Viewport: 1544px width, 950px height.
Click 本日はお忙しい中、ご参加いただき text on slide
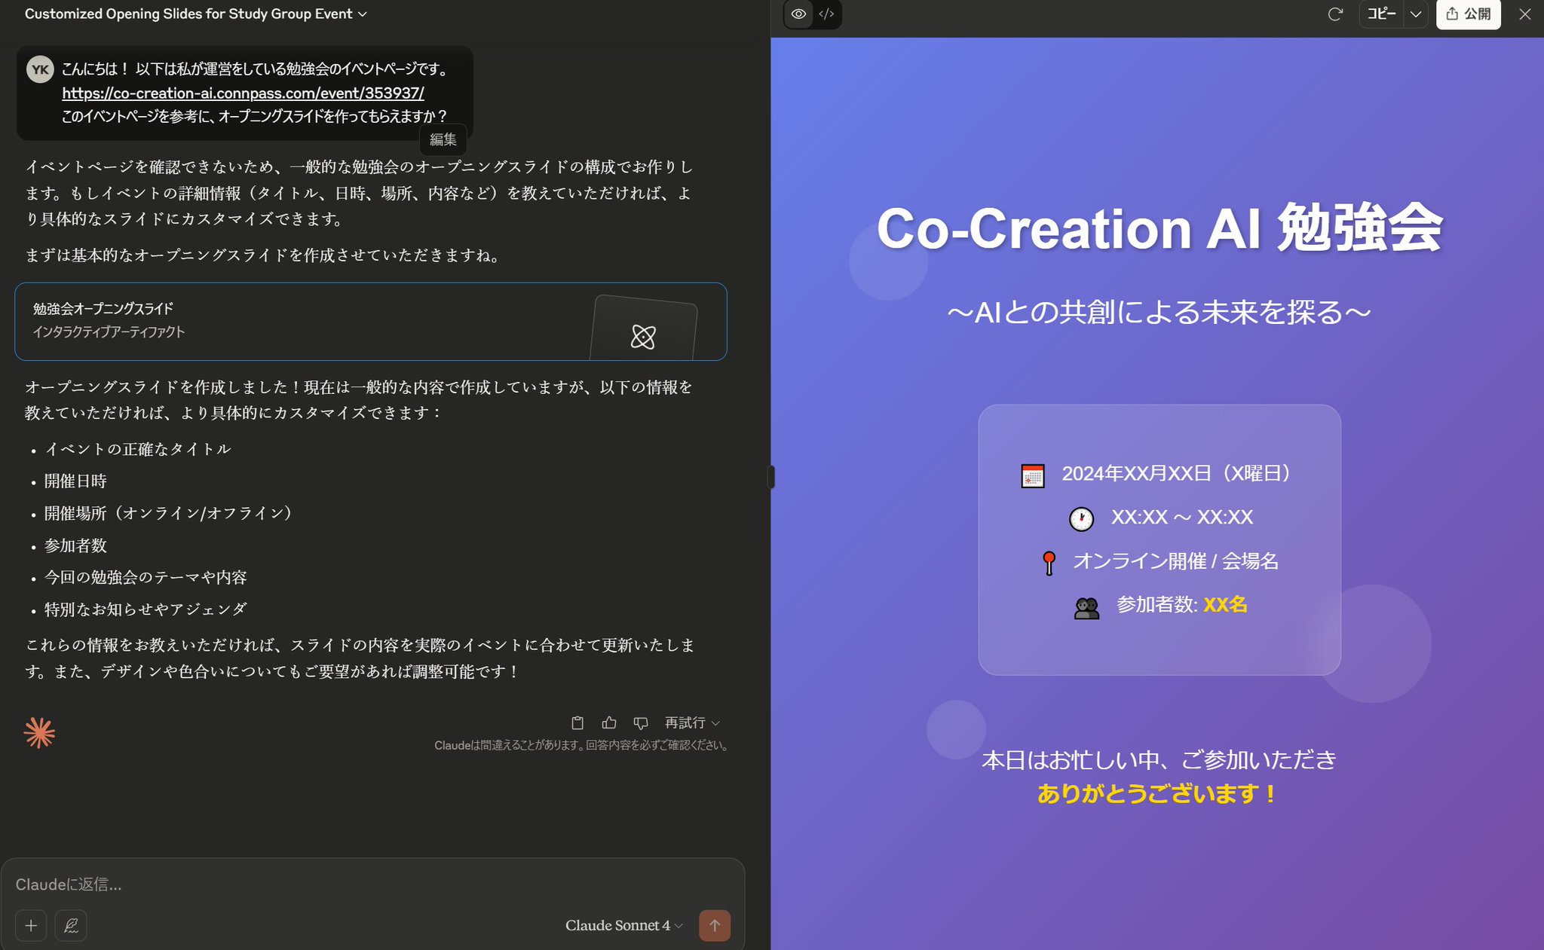(x=1159, y=759)
